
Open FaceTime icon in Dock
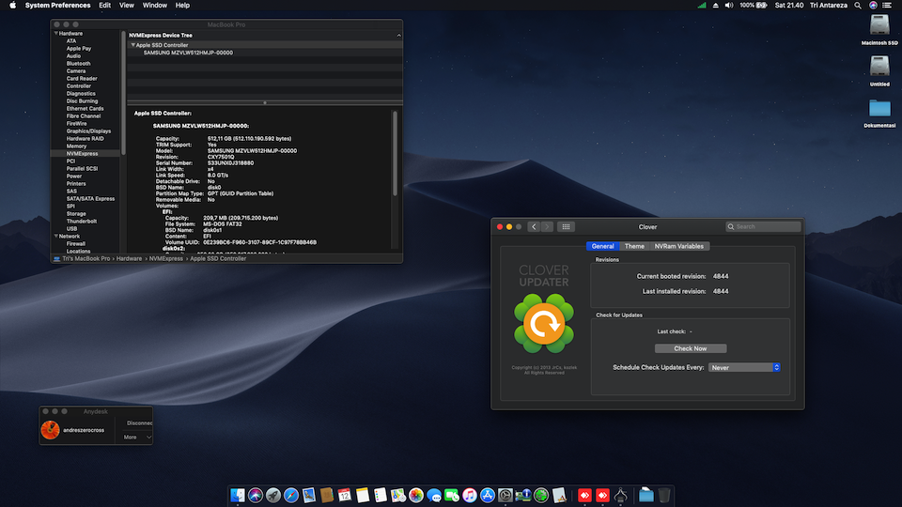coord(452,495)
